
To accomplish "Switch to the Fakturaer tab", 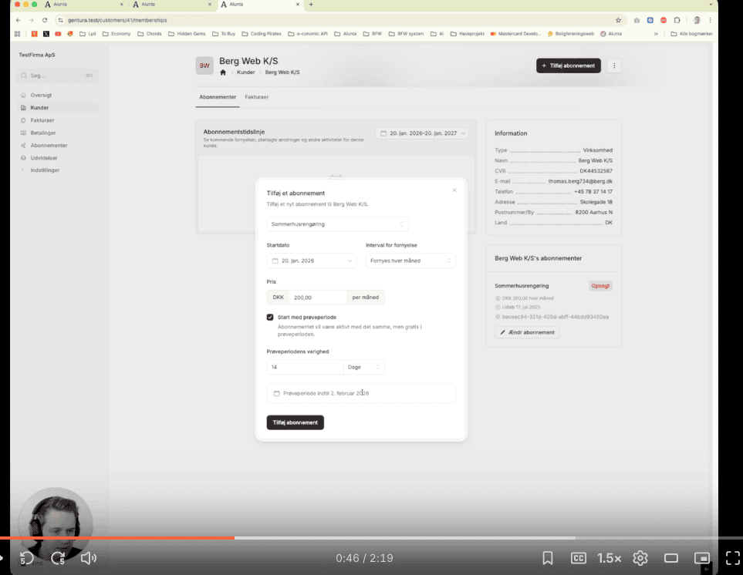I will pyautogui.click(x=257, y=97).
